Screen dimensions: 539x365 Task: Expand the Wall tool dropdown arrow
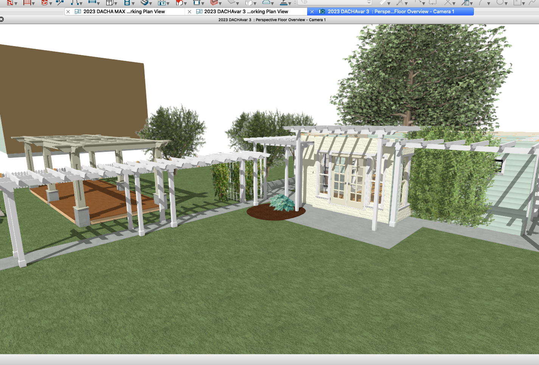click(16, 3)
